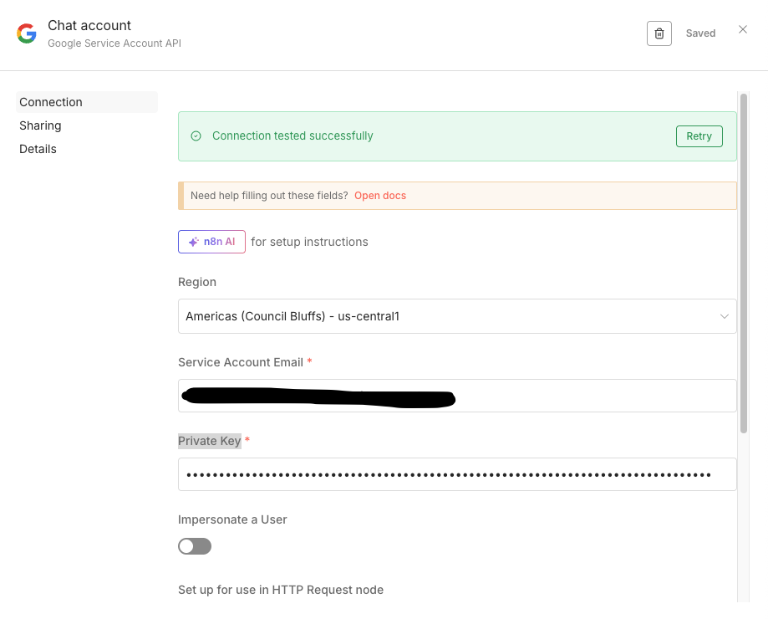This screenshot has height=619, width=768.
Task: Click the green success checkmark icon
Action: (196, 136)
